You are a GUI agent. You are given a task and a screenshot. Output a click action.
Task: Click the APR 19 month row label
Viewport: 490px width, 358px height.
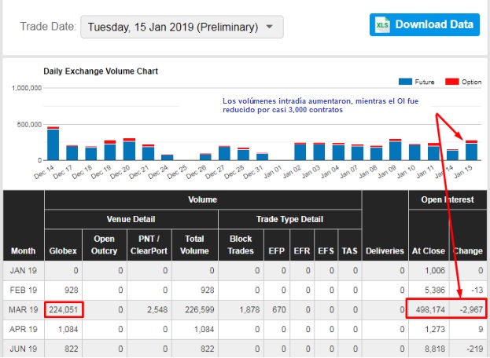coord(24,329)
